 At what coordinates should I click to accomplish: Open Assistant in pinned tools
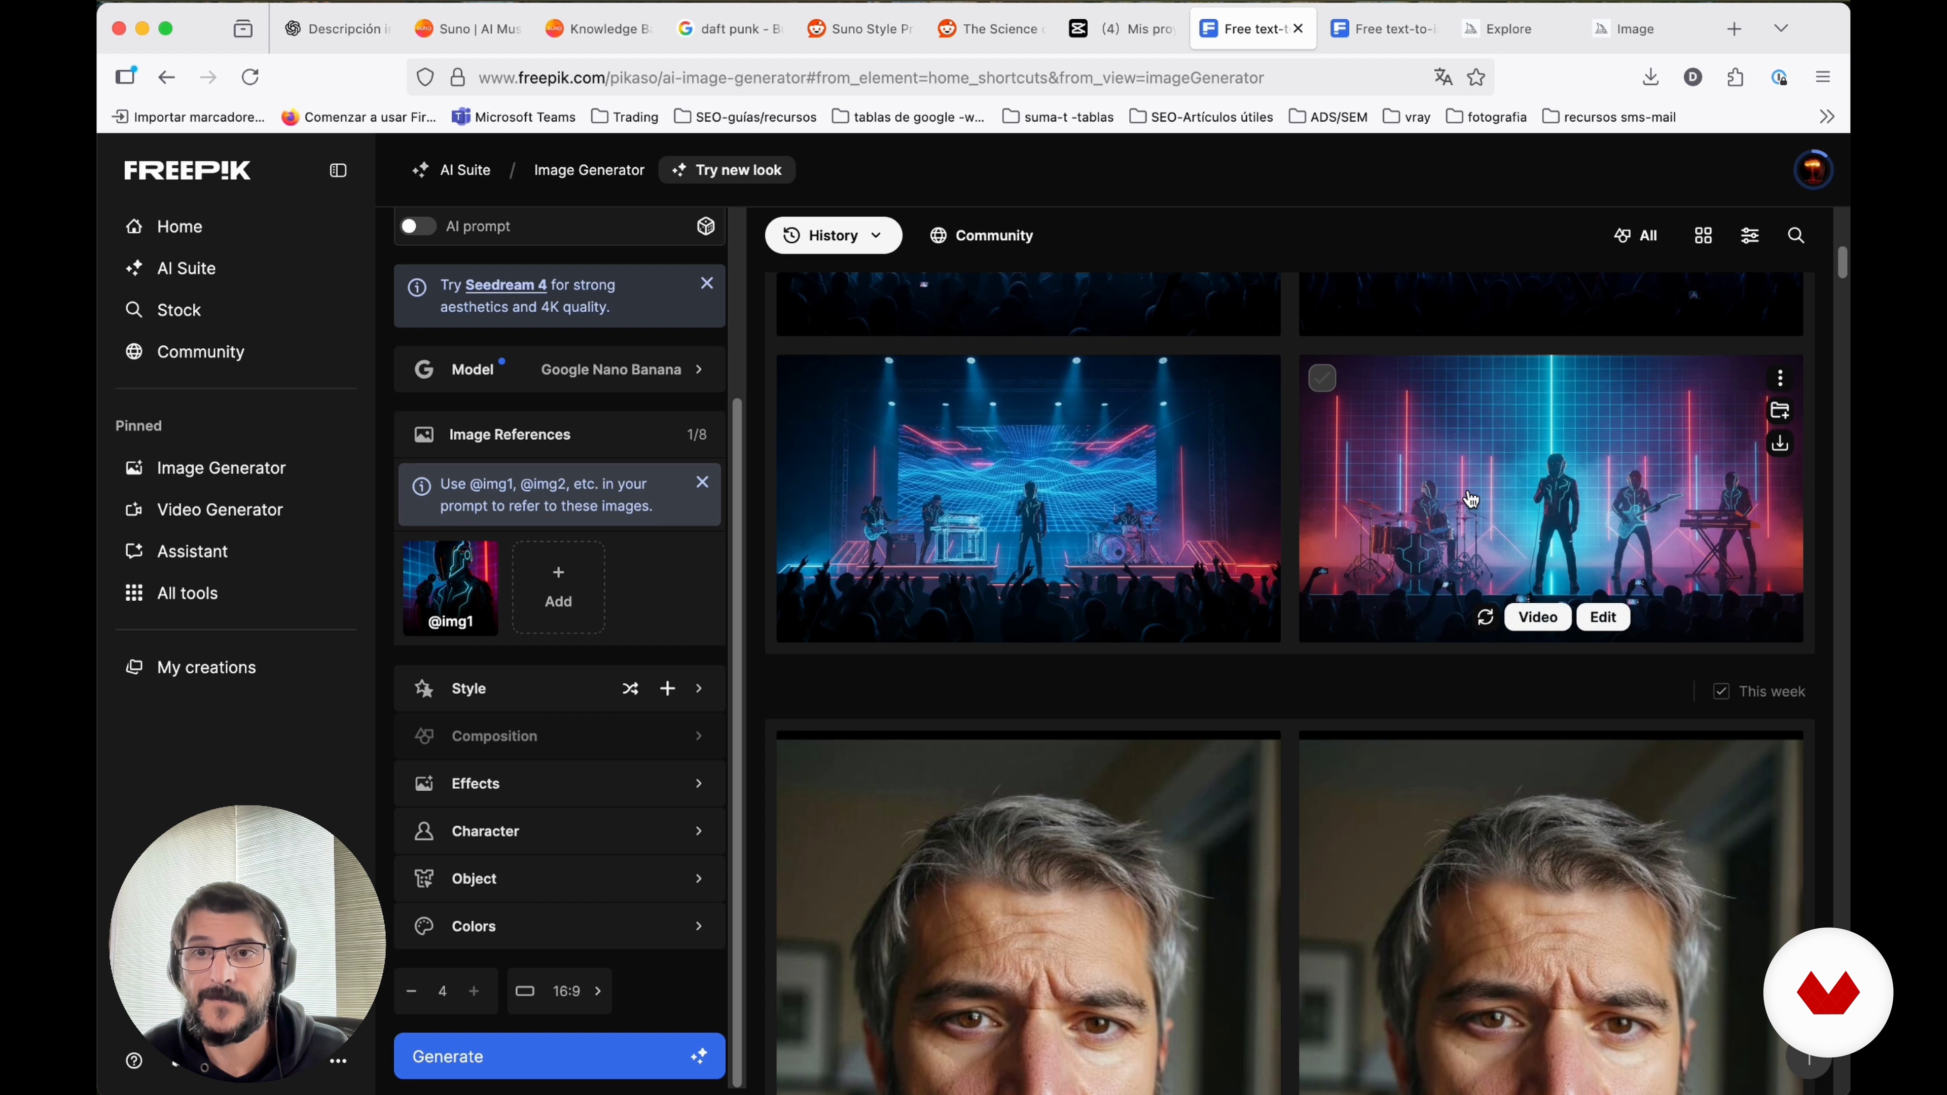click(192, 552)
